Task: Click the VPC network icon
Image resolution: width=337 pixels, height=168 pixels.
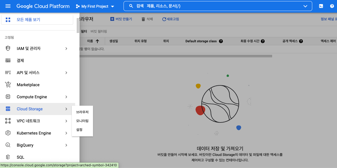Action: click(8, 121)
